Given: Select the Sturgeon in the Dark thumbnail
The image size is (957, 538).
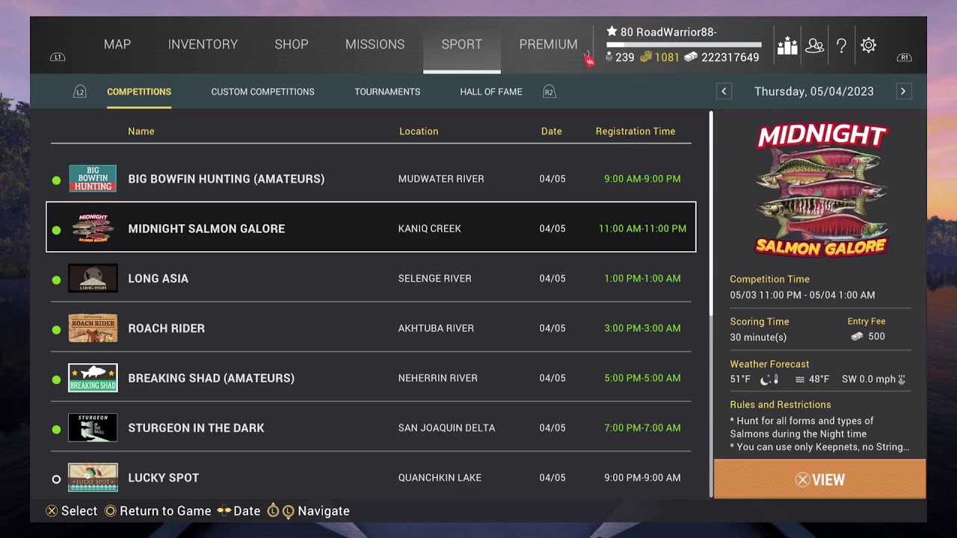Looking at the screenshot, I should pyautogui.click(x=93, y=428).
